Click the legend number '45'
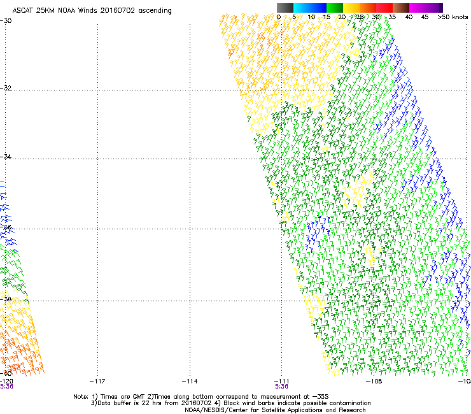 (x=425, y=17)
